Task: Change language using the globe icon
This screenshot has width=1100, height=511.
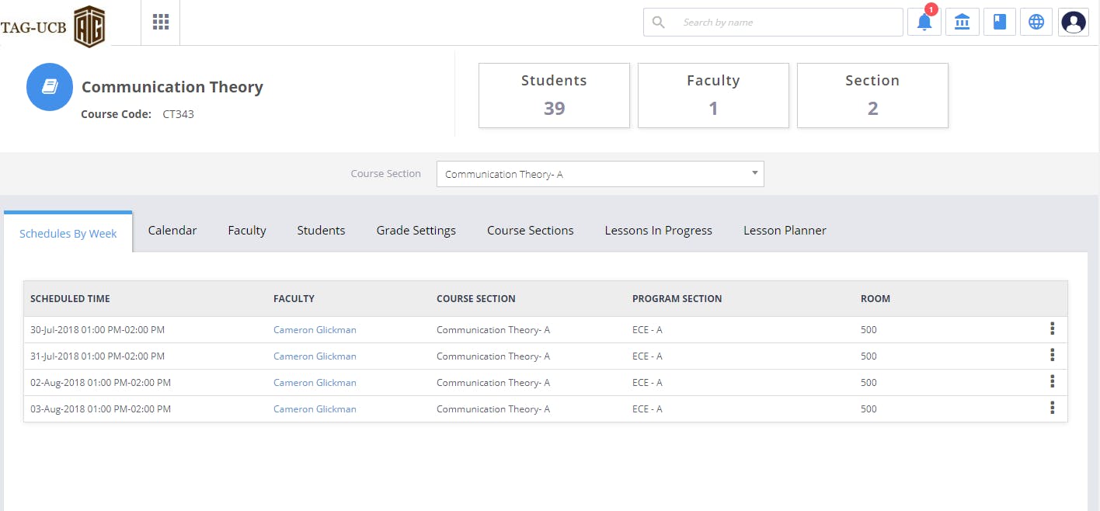Action: [1036, 22]
